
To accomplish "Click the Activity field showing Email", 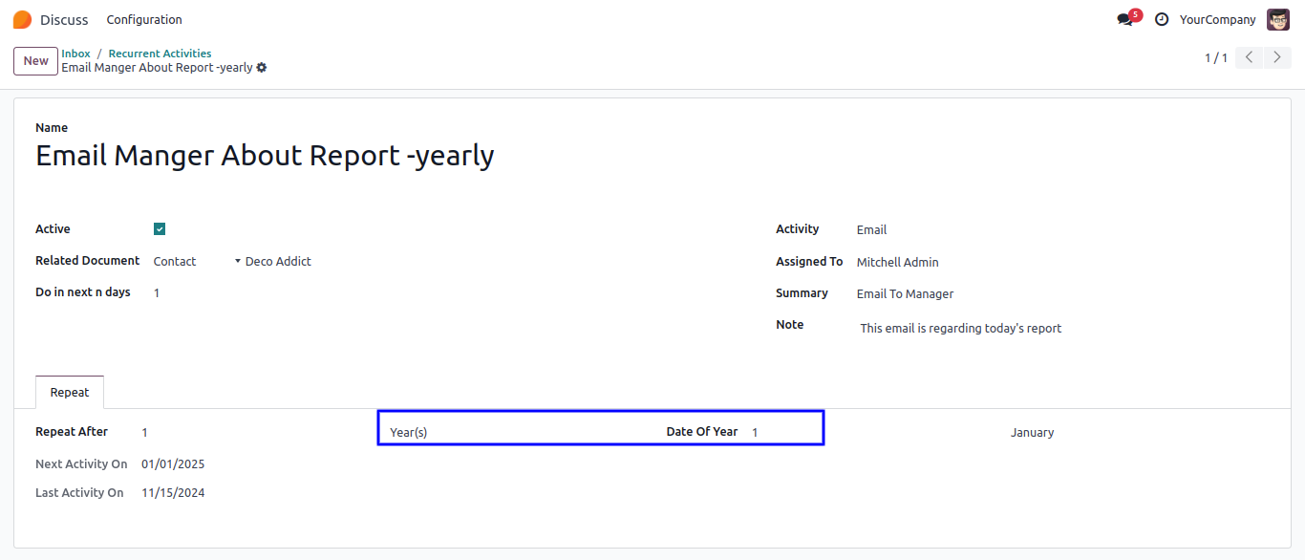I will [871, 229].
